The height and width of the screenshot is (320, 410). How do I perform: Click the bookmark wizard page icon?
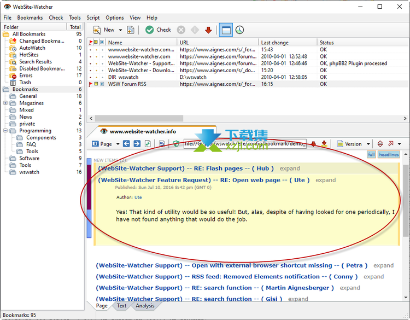pyautogui.click(x=131, y=30)
